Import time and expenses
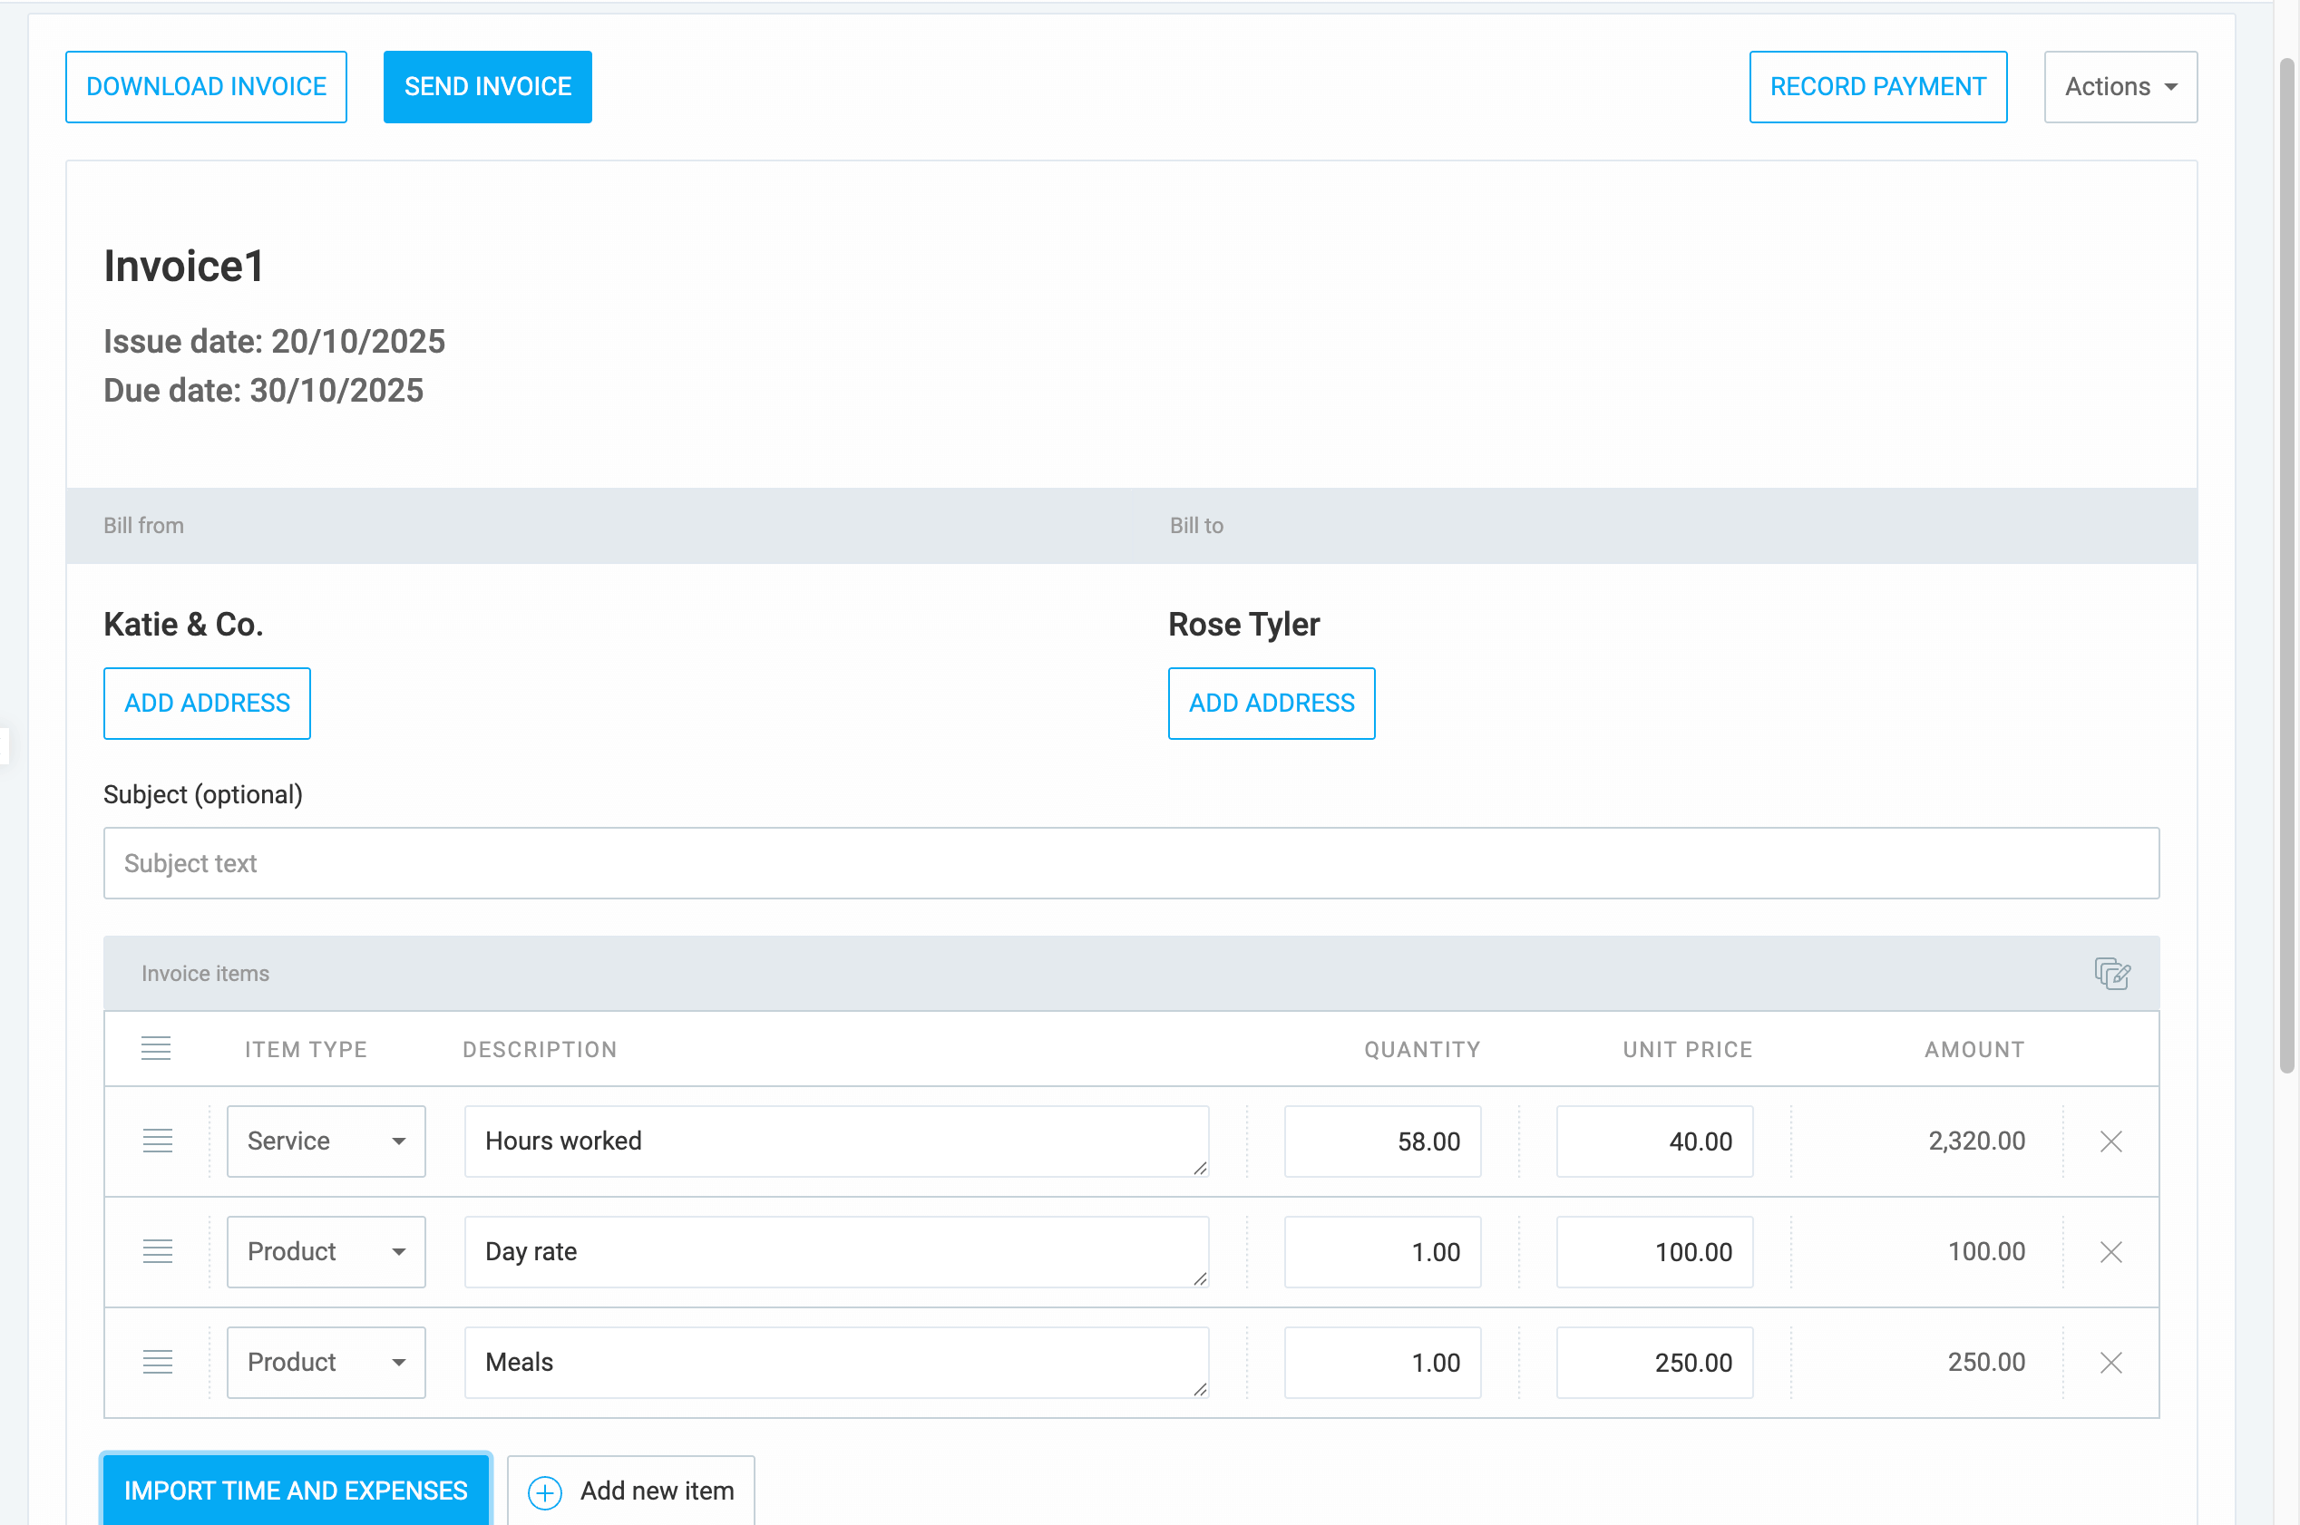 coord(295,1490)
